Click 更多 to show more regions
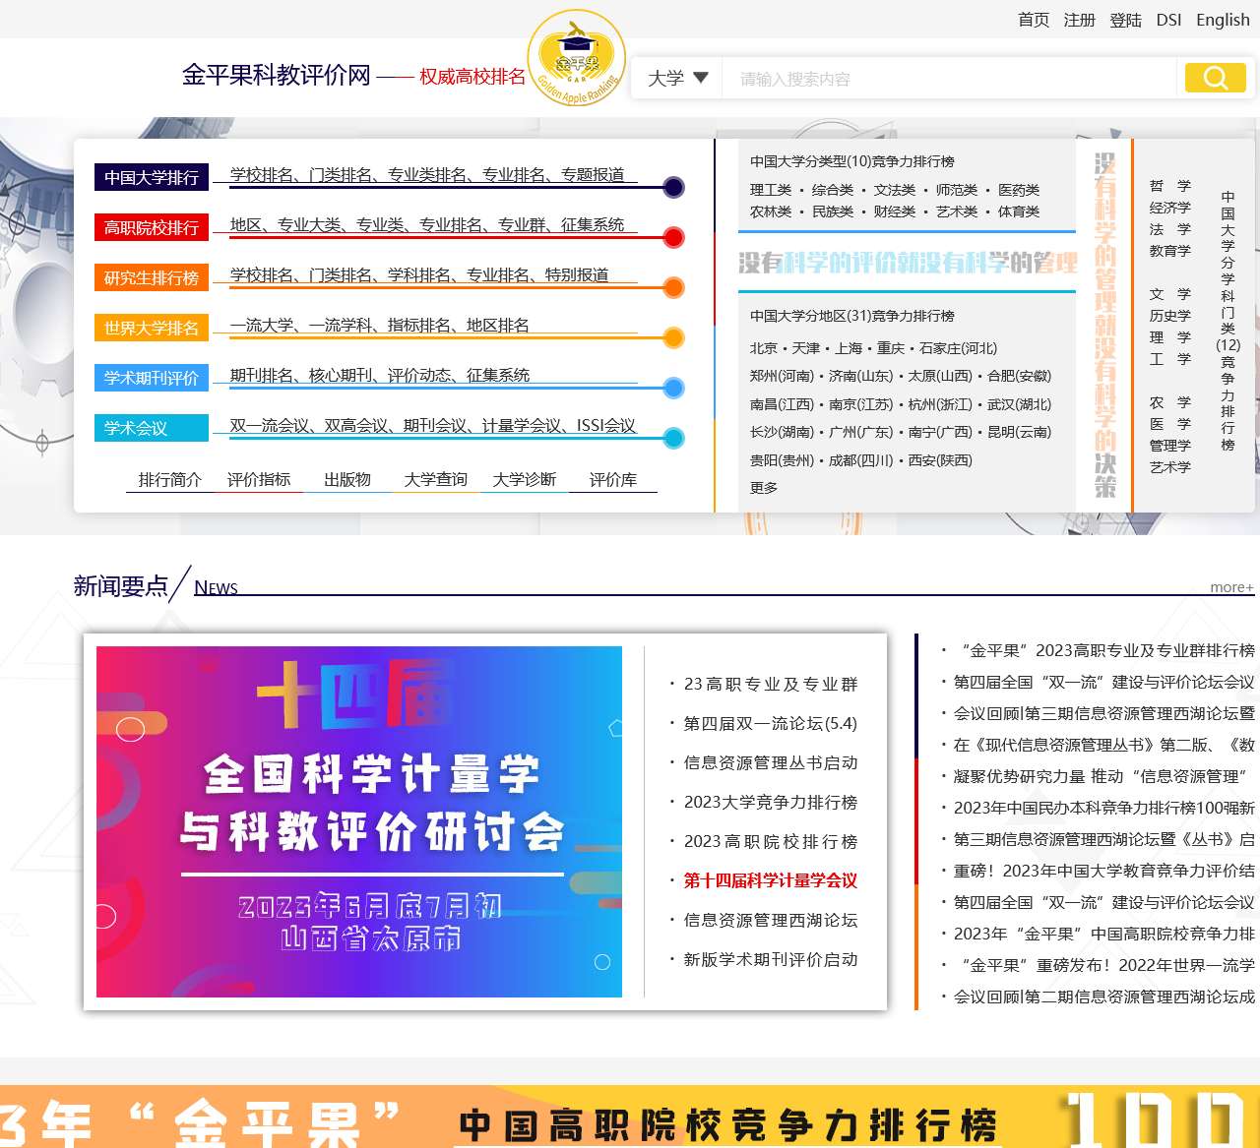 pyautogui.click(x=764, y=487)
